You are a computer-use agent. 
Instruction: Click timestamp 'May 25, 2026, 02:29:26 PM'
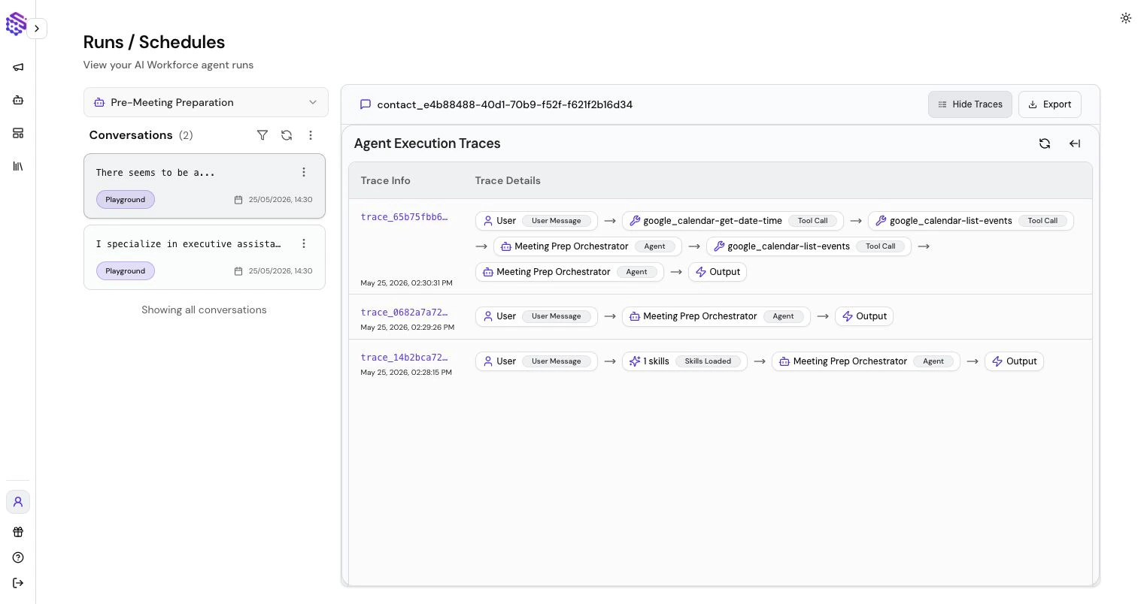[x=407, y=328]
